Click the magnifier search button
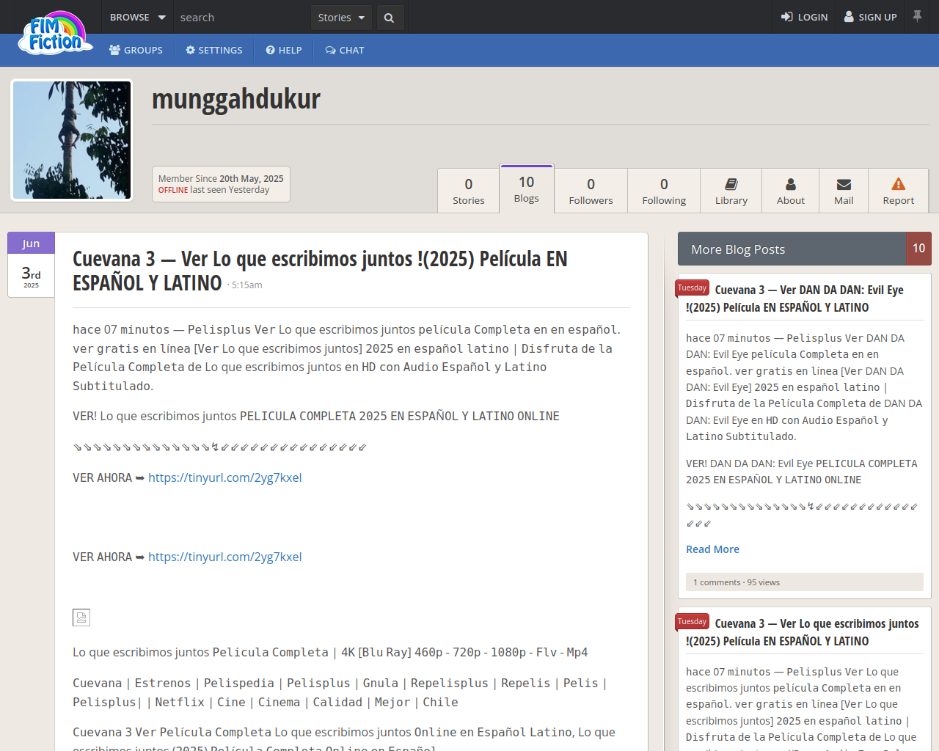This screenshot has width=939, height=751. pos(390,18)
